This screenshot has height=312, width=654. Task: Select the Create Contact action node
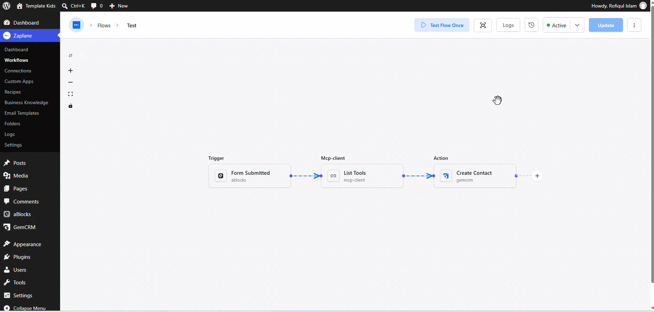tap(475, 176)
